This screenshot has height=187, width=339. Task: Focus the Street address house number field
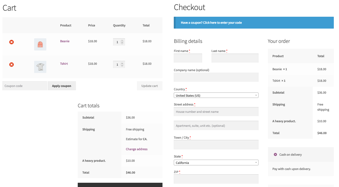point(216,112)
